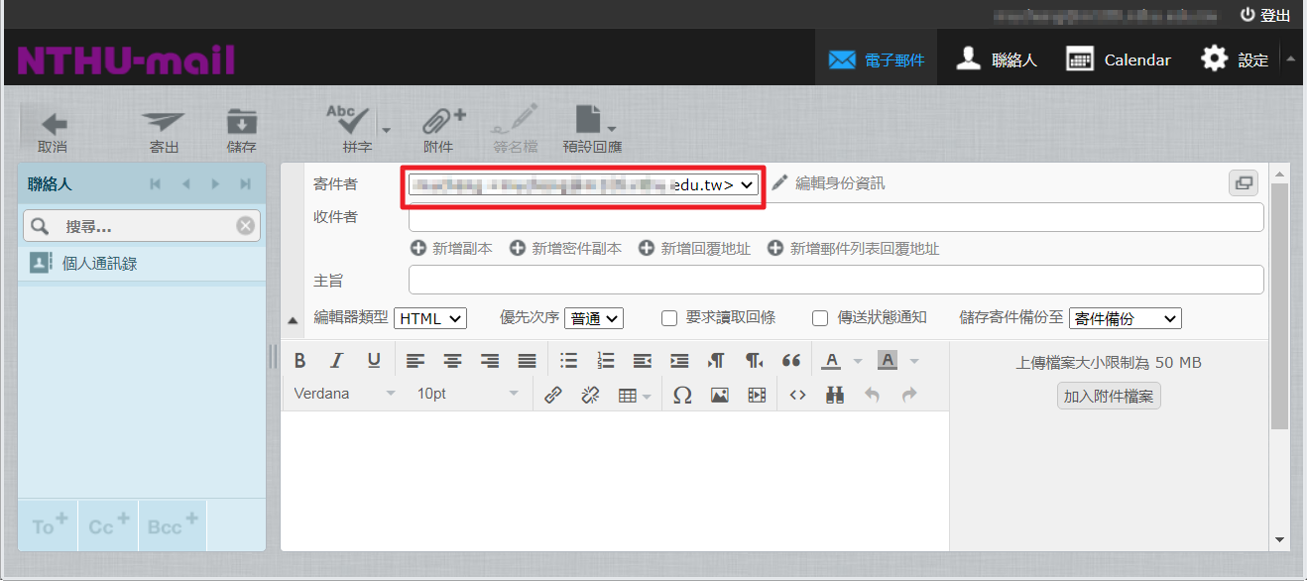Click the Save draft (儲存) icon
Screen dimensions: 1307x581
tap(241, 125)
